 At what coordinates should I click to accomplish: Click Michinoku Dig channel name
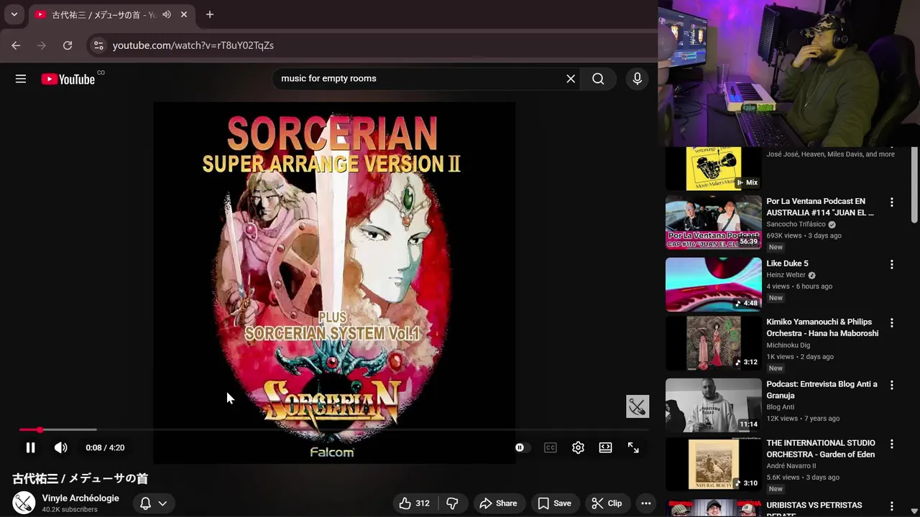[788, 345]
